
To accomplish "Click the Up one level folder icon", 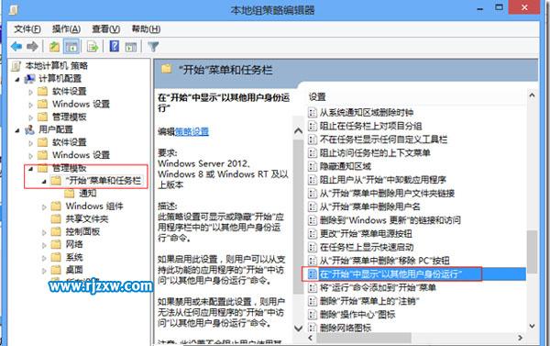I will pos(54,47).
